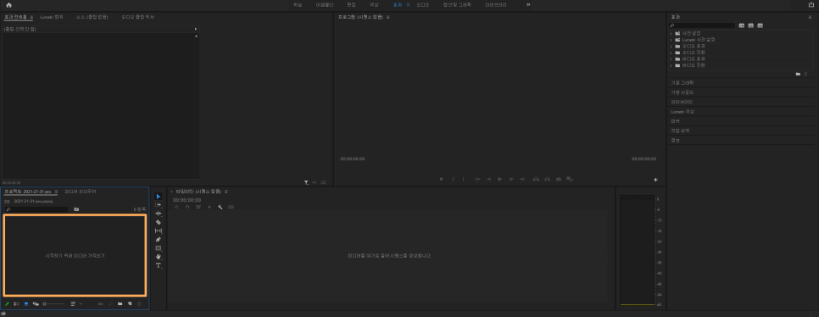Click the Add Marker icon in Program monitor

point(442,179)
